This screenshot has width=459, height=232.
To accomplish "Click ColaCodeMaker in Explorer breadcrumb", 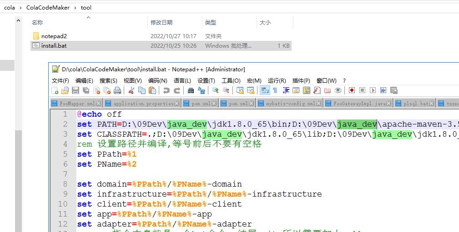I will point(48,8).
